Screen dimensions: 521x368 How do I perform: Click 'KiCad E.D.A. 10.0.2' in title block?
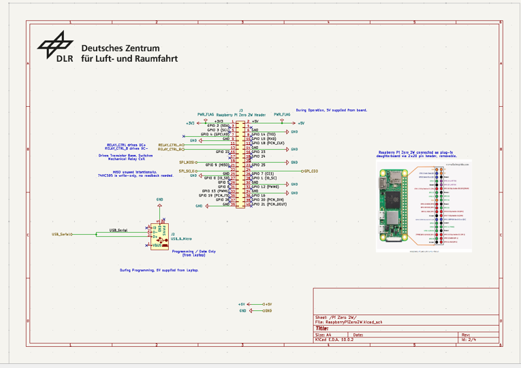[x=334, y=340]
